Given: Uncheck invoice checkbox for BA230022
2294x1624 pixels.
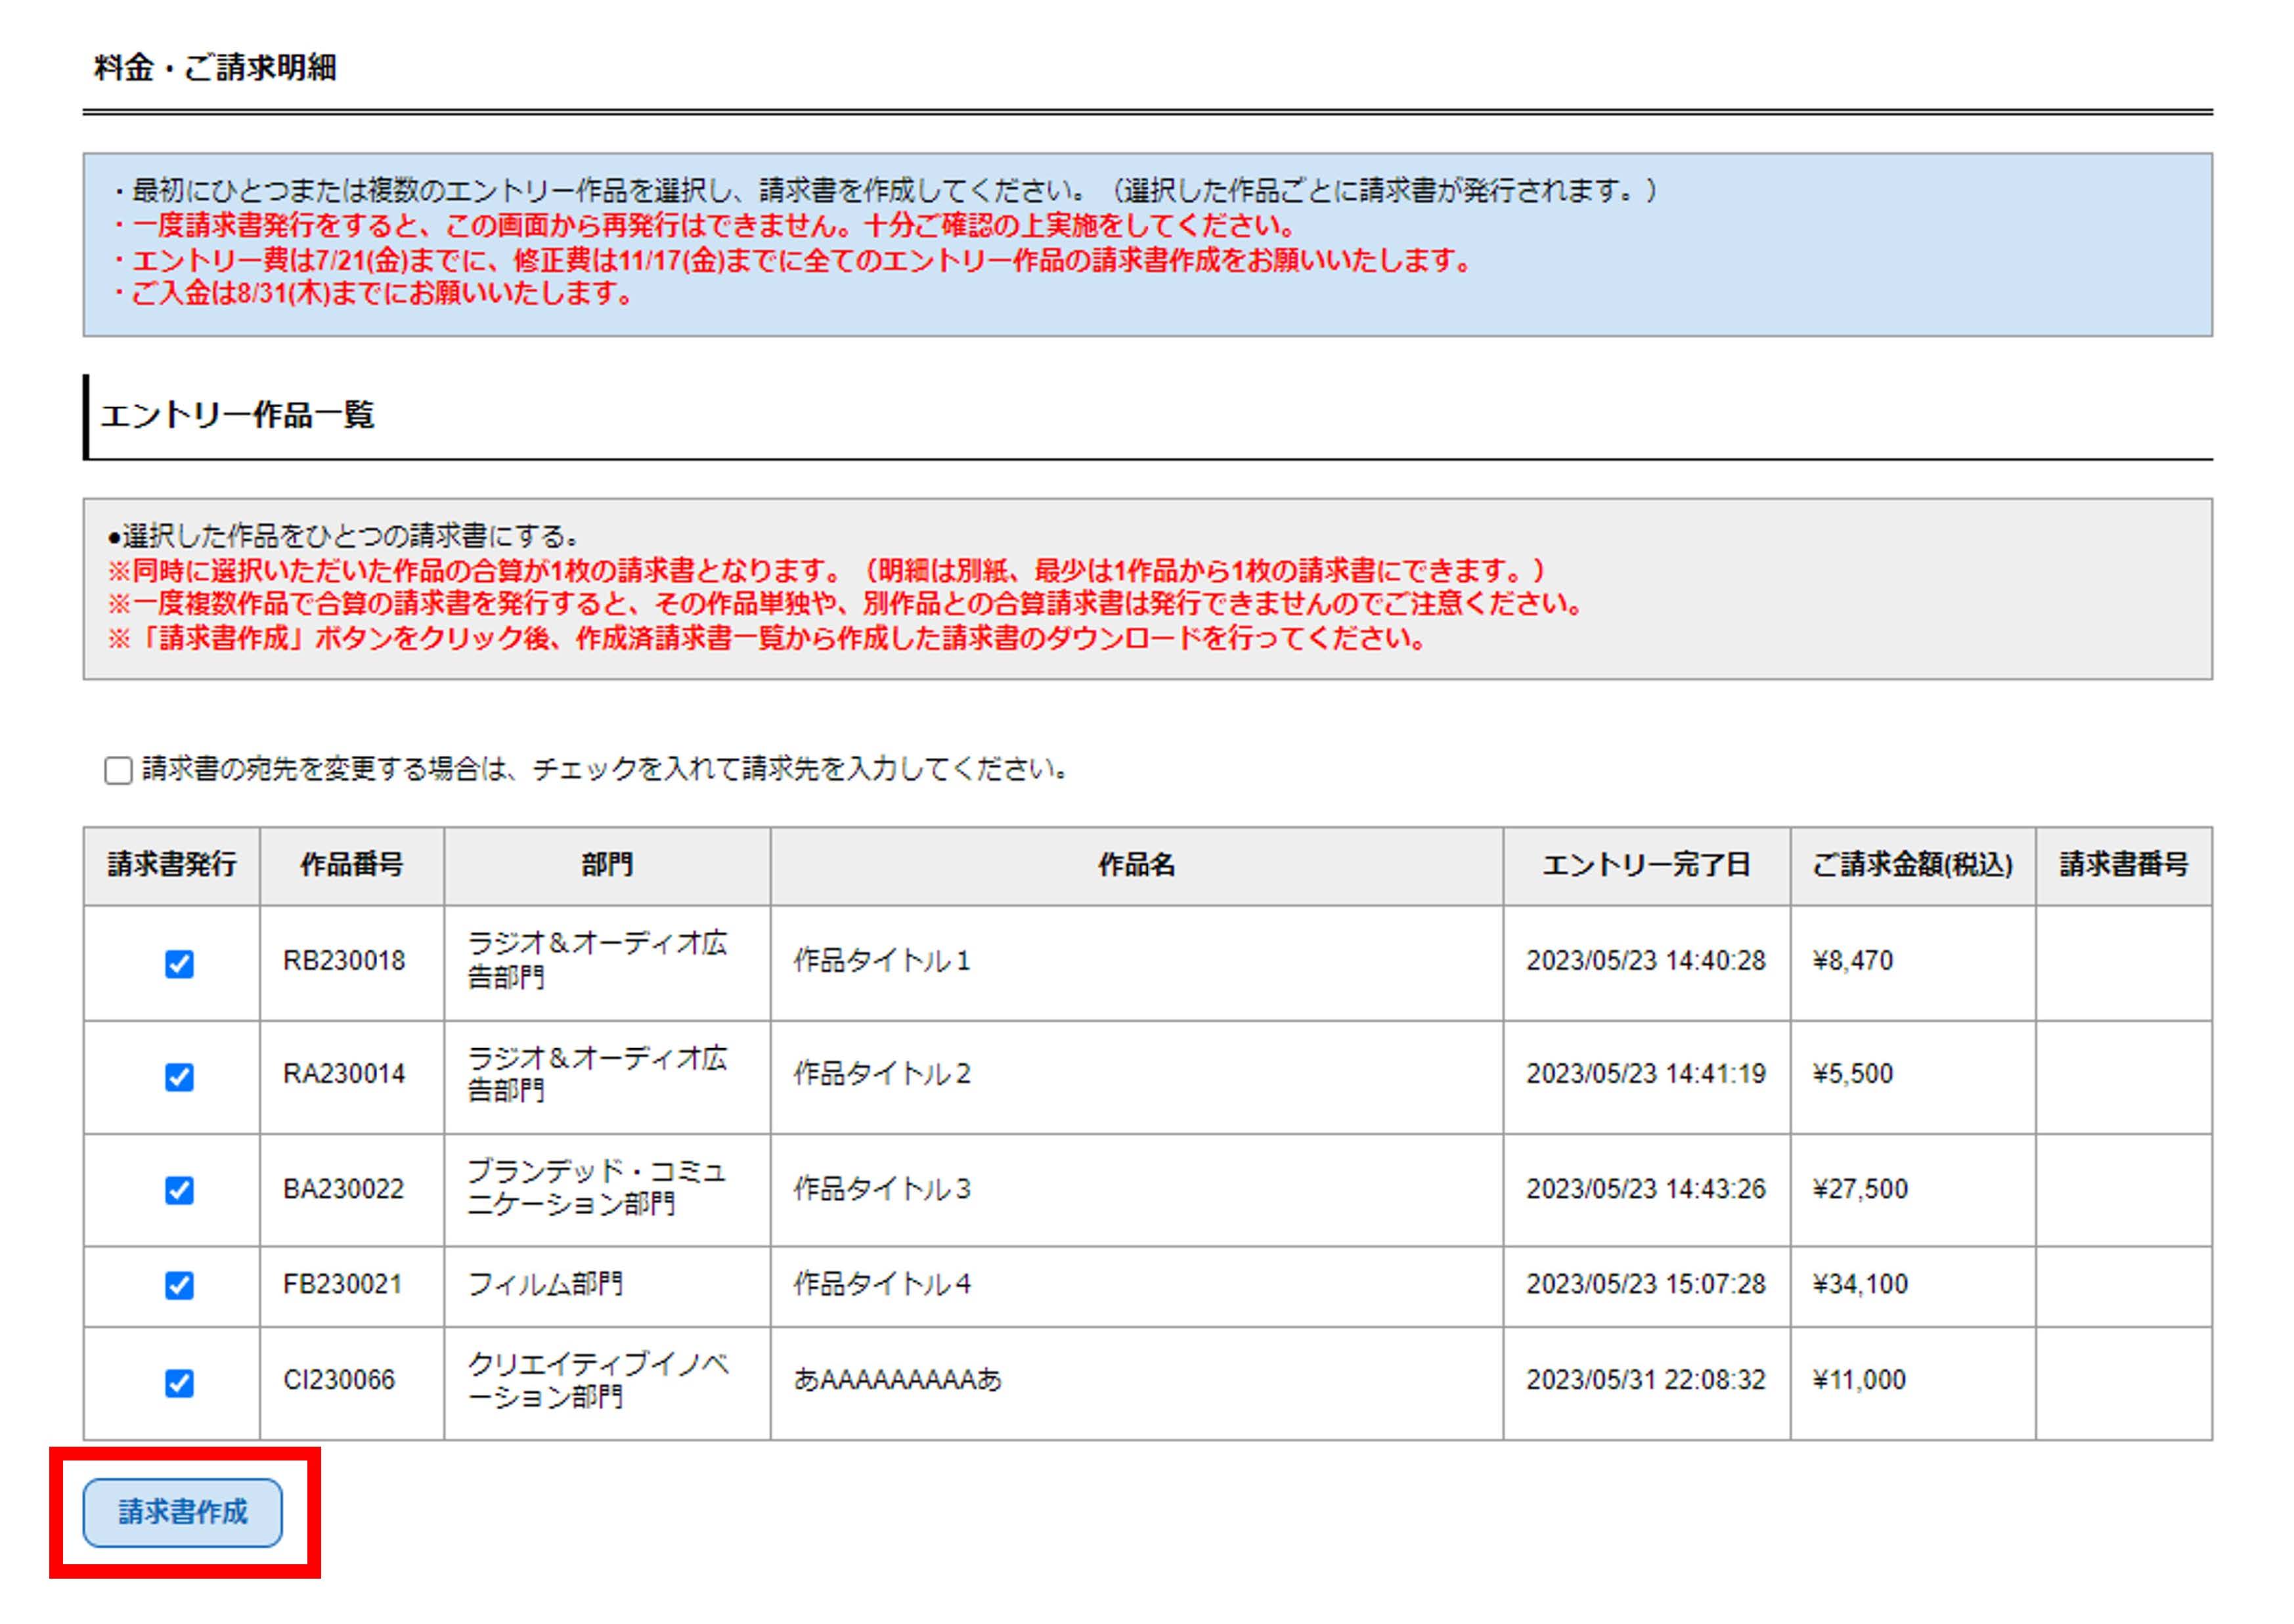Looking at the screenshot, I should pos(179,1189).
